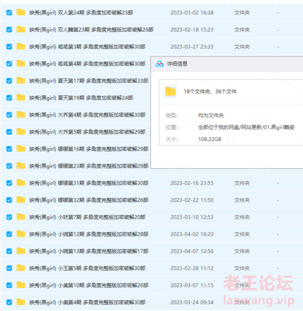Viewport: 303px width, 311px height.
Task: Deselect the 娜娜第32期 folder checkbox
Action: point(9,200)
